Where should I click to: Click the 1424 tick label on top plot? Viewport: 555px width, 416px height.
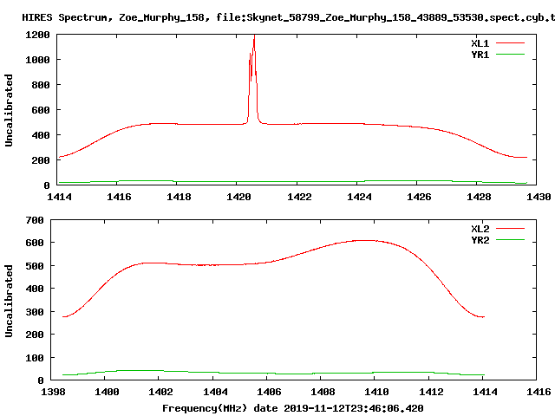click(x=359, y=197)
